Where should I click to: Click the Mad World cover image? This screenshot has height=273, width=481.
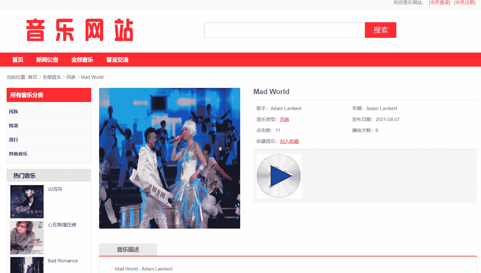pos(170,158)
